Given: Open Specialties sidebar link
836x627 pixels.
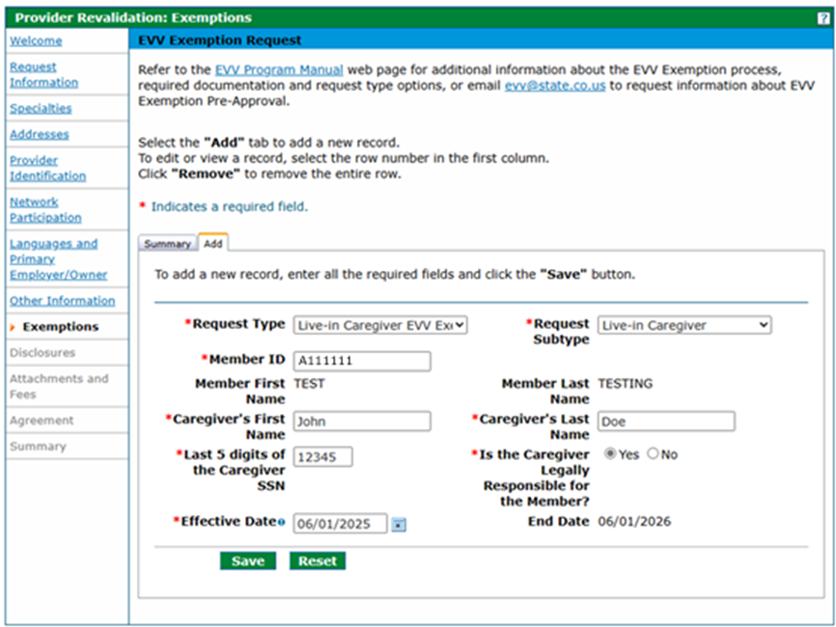Looking at the screenshot, I should pyautogui.click(x=41, y=108).
